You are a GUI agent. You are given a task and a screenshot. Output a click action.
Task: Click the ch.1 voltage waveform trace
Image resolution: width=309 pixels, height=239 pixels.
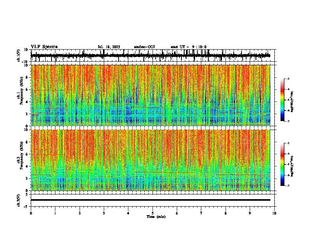click(151, 55)
